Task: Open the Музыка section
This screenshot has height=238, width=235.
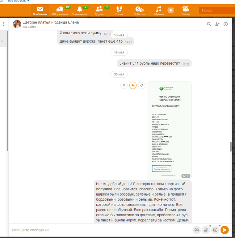Action: pos(159,11)
